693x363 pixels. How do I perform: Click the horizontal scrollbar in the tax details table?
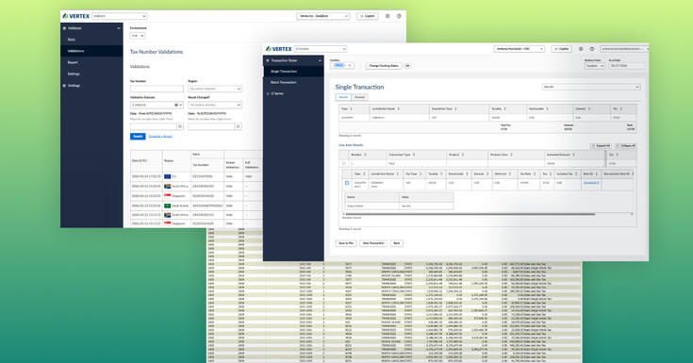(470, 214)
